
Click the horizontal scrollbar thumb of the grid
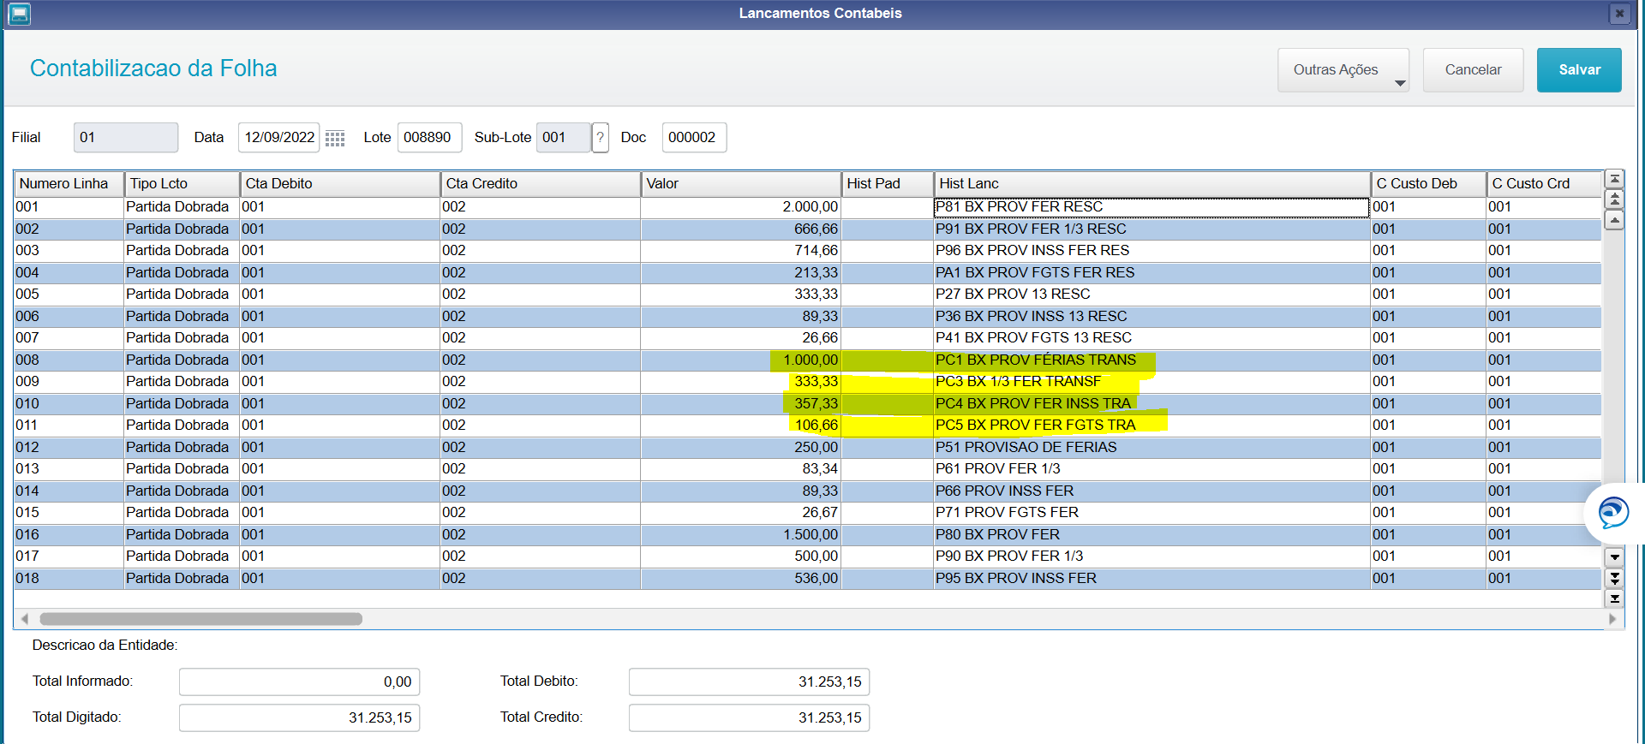coord(200,618)
